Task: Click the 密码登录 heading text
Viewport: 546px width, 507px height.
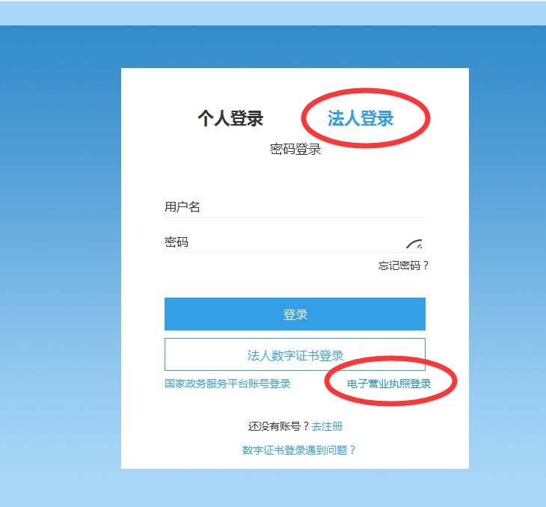Action: tap(295, 150)
